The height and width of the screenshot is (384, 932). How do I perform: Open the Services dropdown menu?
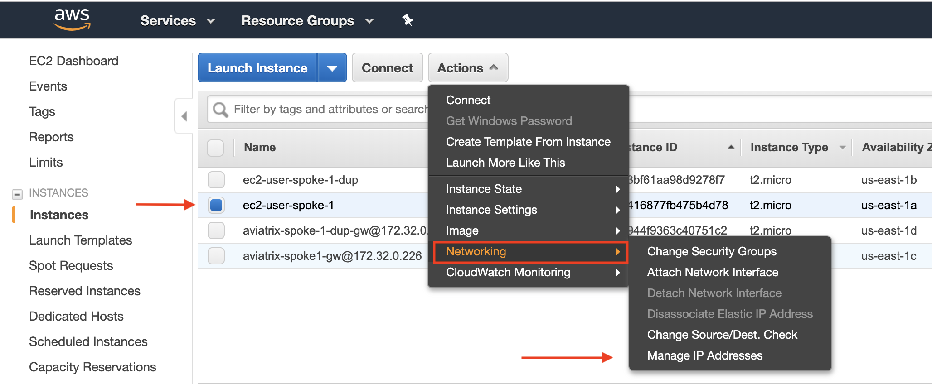177,21
